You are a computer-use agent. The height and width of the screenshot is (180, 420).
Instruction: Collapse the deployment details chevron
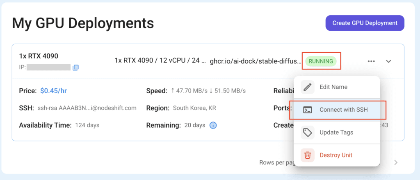click(x=388, y=61)
